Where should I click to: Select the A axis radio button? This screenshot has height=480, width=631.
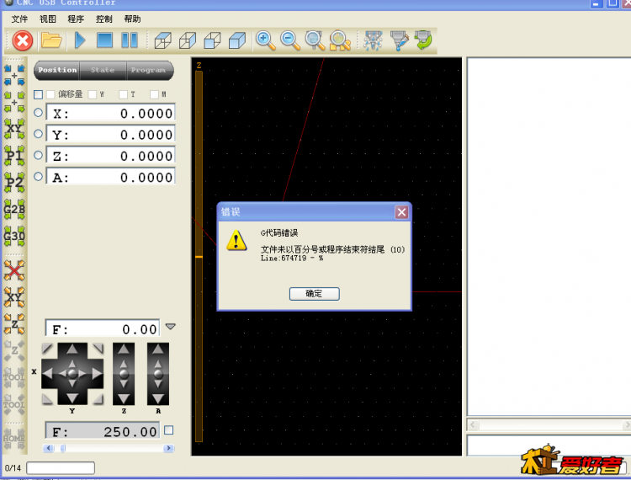pos(38,176)
